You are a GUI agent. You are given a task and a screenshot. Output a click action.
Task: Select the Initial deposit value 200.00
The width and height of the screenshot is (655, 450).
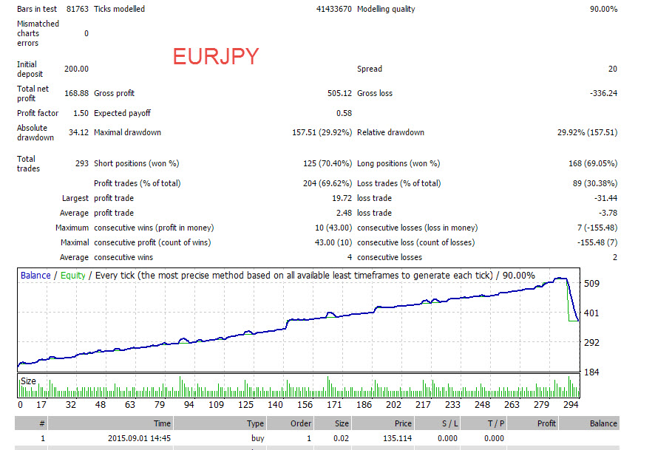(x=76, y=69)
